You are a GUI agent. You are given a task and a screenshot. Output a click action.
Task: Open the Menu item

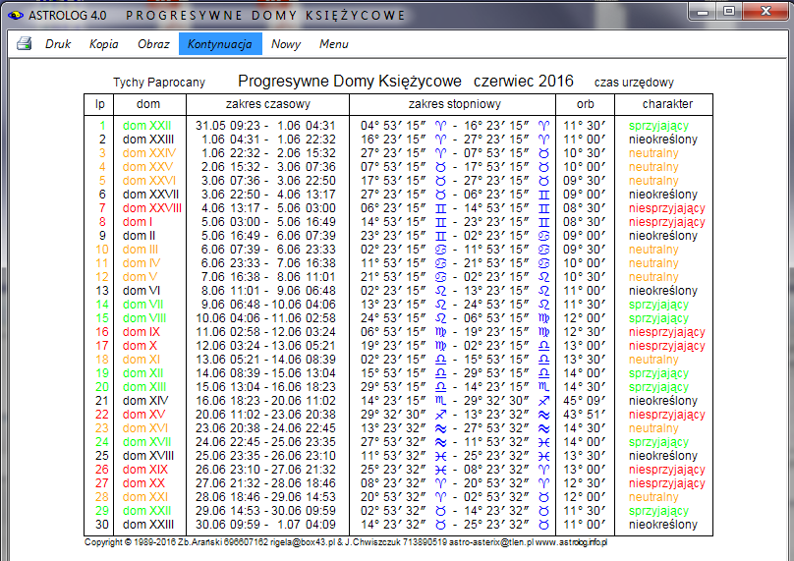(334, 44)
